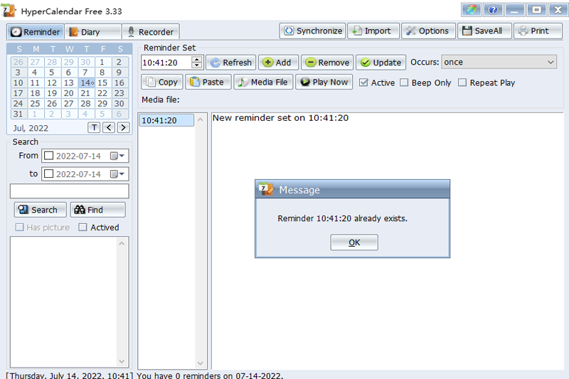This screenshot has height=379, width=569.
Task: Click the Update reminder button
Action: [x=381, y=63]
